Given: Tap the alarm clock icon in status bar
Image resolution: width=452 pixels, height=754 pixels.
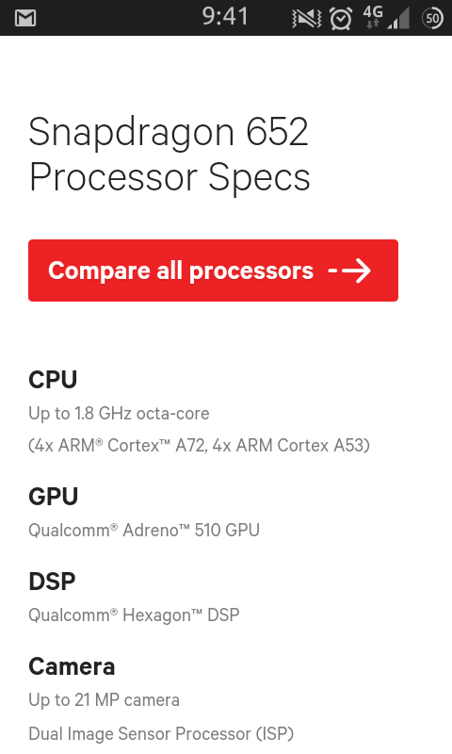Looking at the screenshot, I should pos(341,19).
